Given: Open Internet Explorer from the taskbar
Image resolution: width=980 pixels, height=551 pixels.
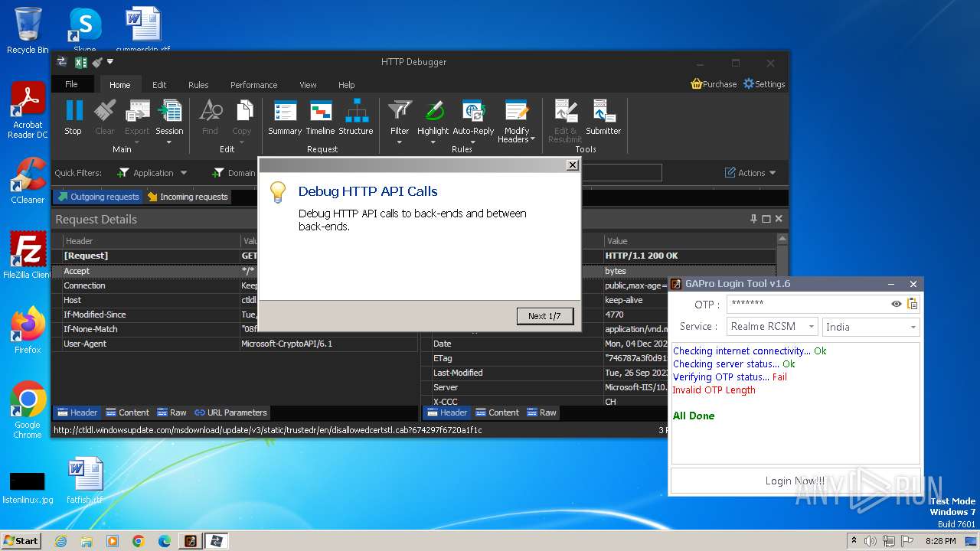Looking at the screenshot, I should 60,541.
